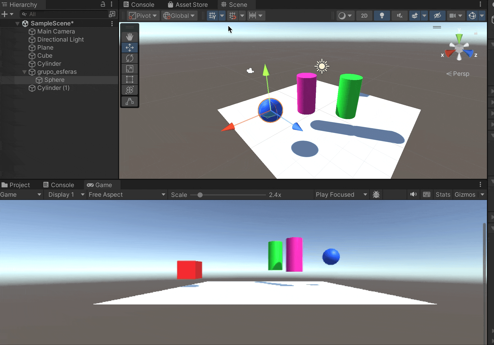Mute audio in the Game view
The image size is (494, 345).
413,194
